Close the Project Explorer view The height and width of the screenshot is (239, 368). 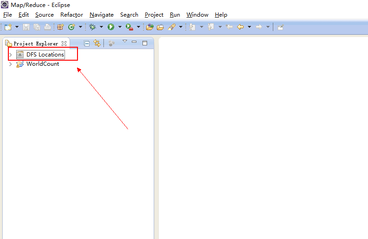pos(64,44)
